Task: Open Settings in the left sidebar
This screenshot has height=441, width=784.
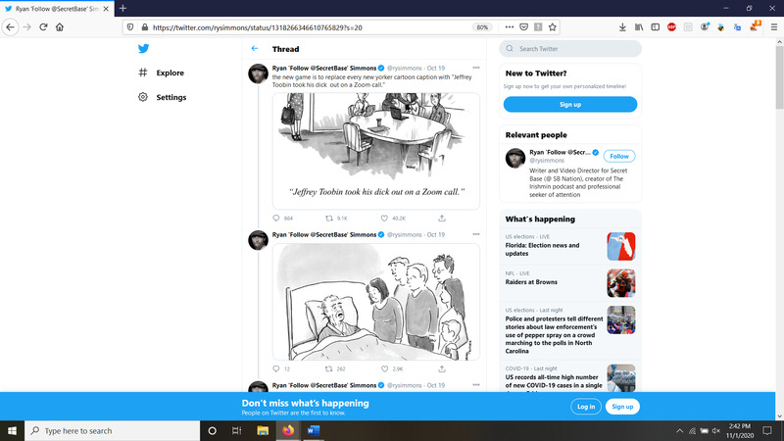Action: tap(171, 97)
